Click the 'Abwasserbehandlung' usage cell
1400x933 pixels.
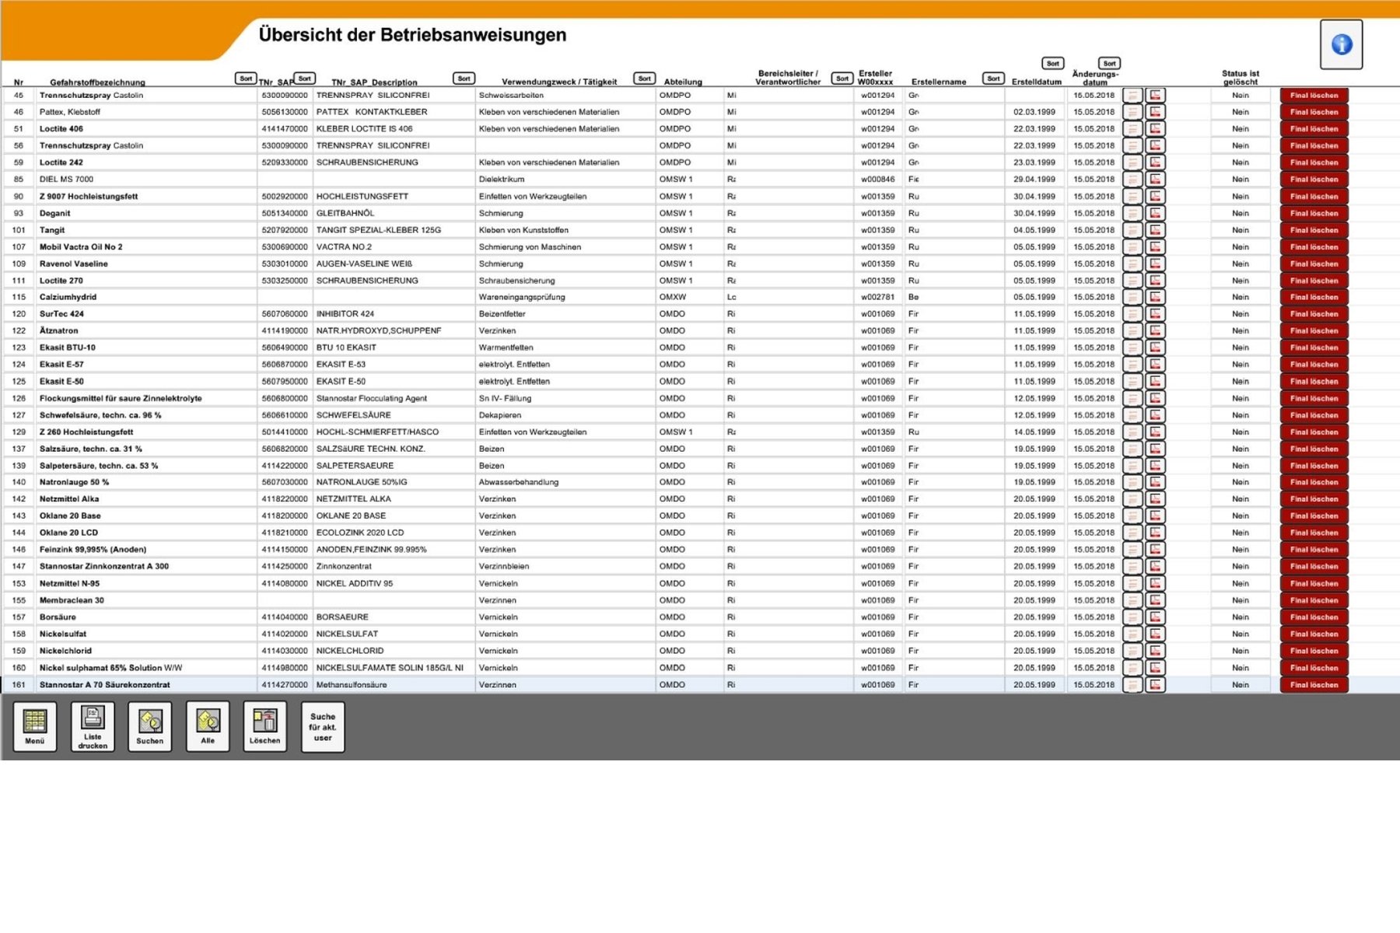coord(565,482)
